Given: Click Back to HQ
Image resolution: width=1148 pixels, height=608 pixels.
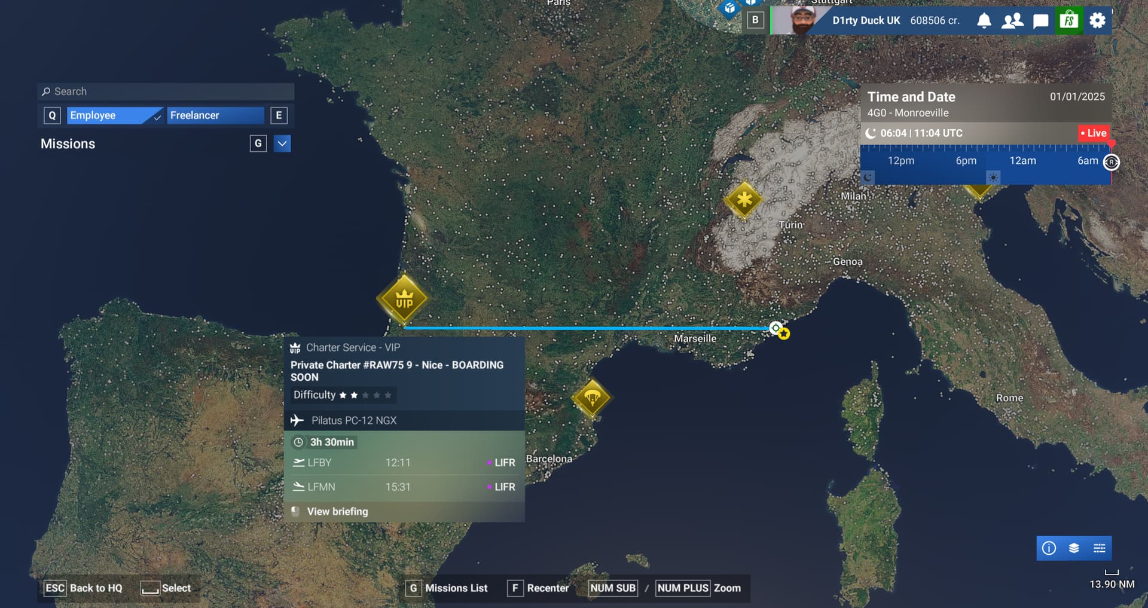Looking at the screenshot, I should pos(84,588).
